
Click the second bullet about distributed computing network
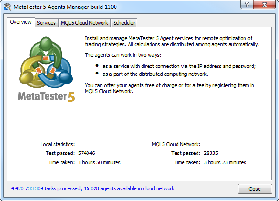155,74
